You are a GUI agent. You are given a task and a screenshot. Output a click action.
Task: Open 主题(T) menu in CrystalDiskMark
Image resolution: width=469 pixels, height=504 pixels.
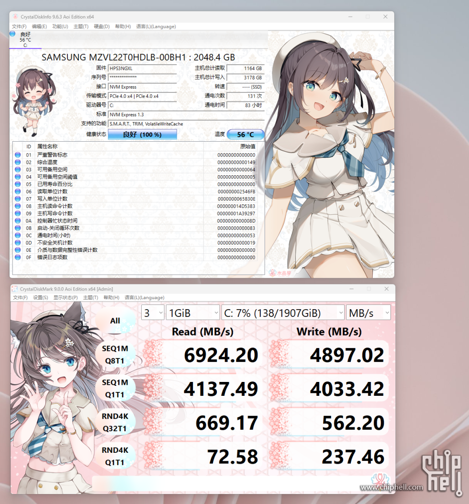[90, 298]
